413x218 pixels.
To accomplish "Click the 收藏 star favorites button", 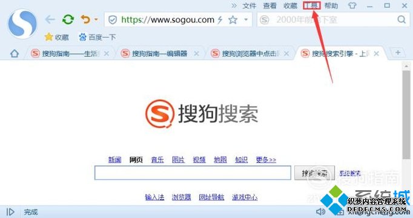I will click(57, 37).
